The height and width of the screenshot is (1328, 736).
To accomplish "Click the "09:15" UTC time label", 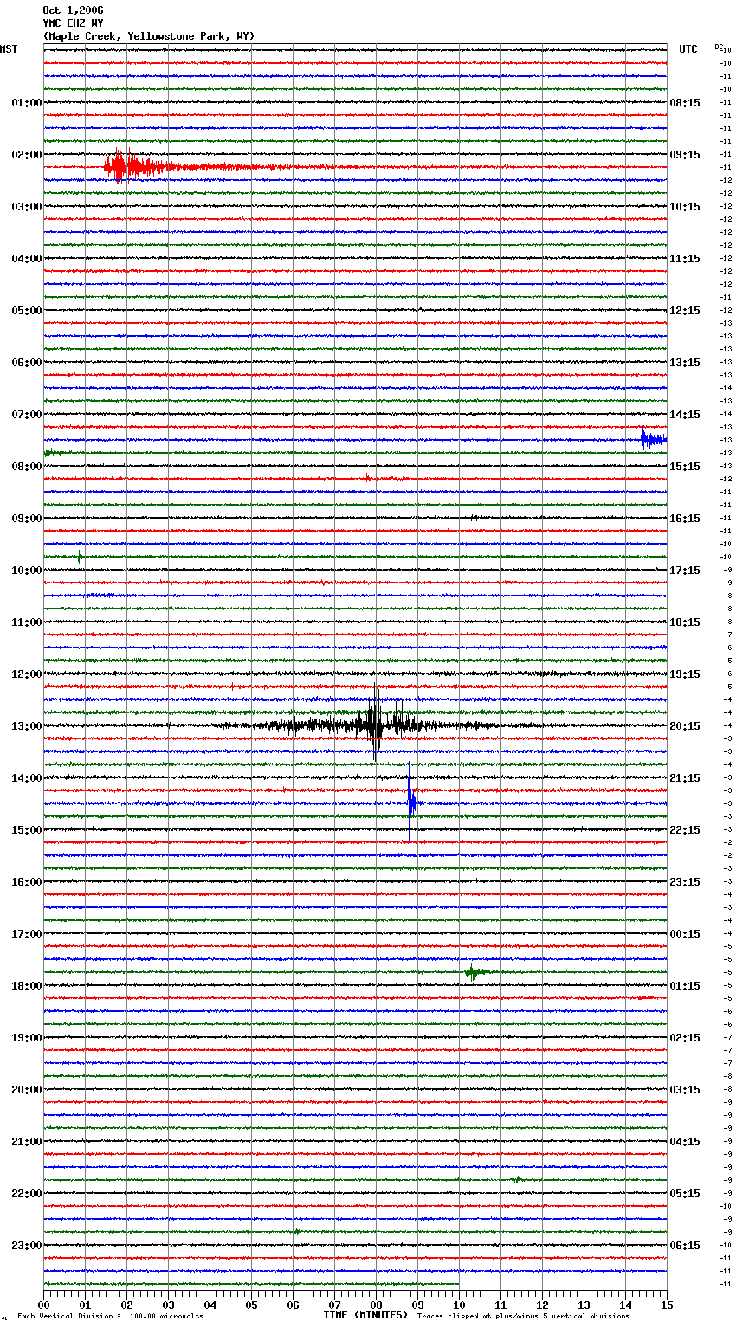I will 685,155.
